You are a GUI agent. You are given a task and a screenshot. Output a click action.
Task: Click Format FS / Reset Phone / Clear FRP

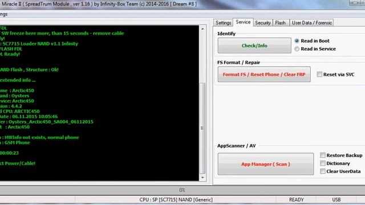264,75
